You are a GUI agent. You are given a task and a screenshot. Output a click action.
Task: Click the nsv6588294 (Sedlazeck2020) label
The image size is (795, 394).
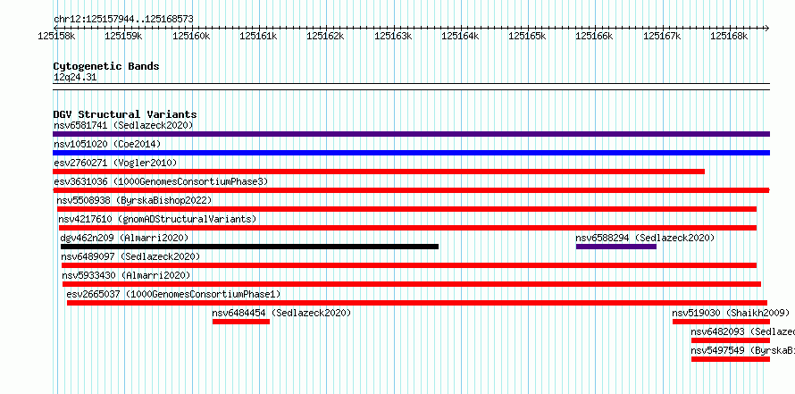[645, 238]
